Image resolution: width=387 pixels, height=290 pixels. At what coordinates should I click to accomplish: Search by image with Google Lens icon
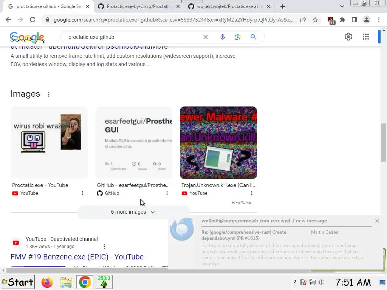pyautogui.click(x=237, y=37)
